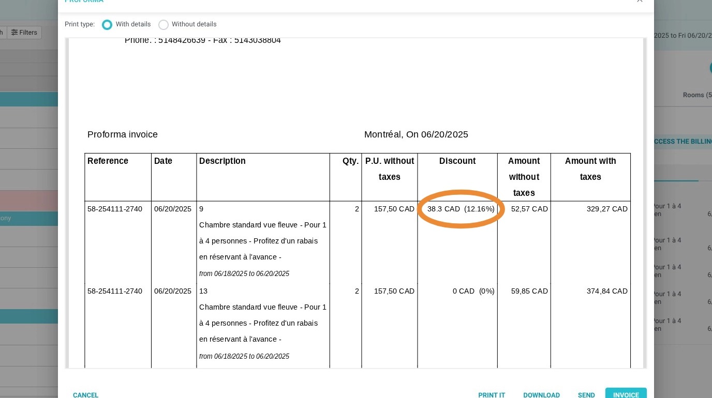Click the Download button
Viewport: 712px width, 398px height.
(x=541, y=395)
